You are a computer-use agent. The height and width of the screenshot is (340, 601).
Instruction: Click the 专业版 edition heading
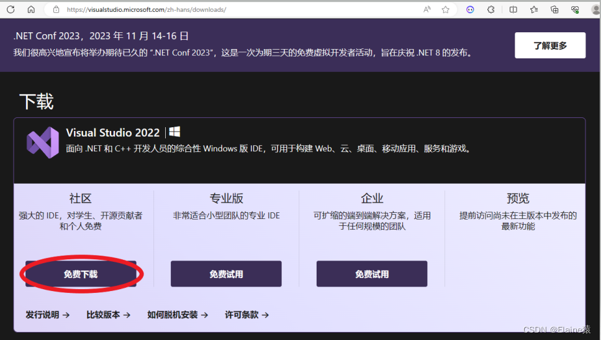pos(227,199)
